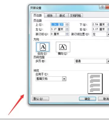The width and height of the screenshot is (109, 121).
Task: Switch to the 页边距 tab
Action: pyautogui.click(x=38, y=15)
